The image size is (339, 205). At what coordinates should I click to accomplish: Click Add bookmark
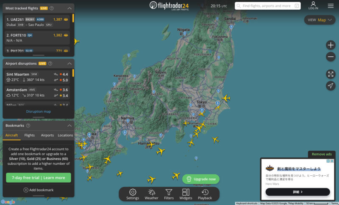[39, 190]
